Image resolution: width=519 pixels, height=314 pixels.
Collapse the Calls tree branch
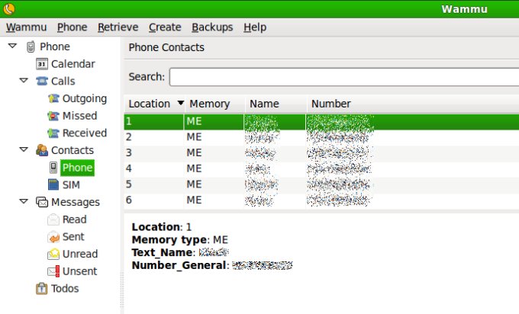coord(24,81)
